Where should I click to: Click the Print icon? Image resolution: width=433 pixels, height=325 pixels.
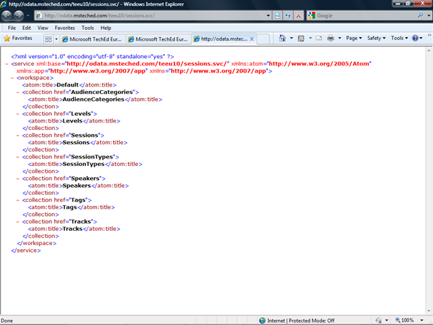[331, 39]
